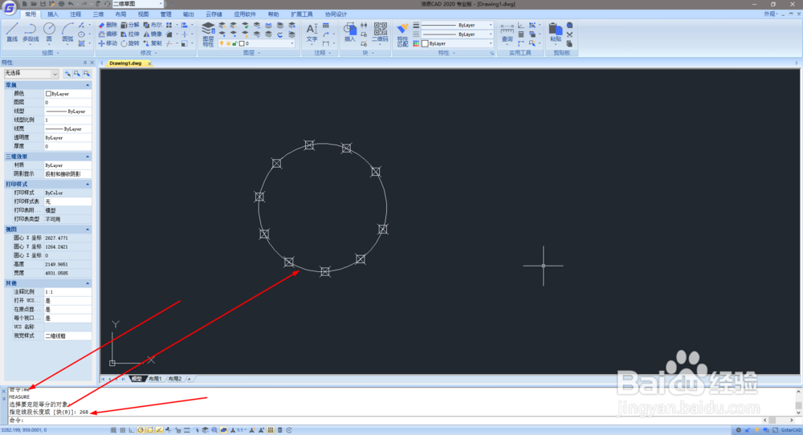
Task: Click the save icon in quick access toolbar
Action: pos(43,3)
